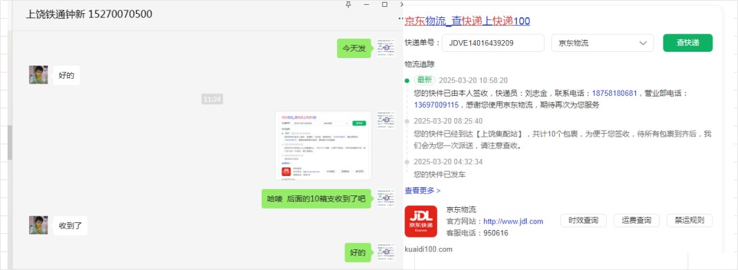Select the first '好的' received message bubble
The height and width of the screenshot is (270, 738).
pyautogui.click(x=66, y=75)
